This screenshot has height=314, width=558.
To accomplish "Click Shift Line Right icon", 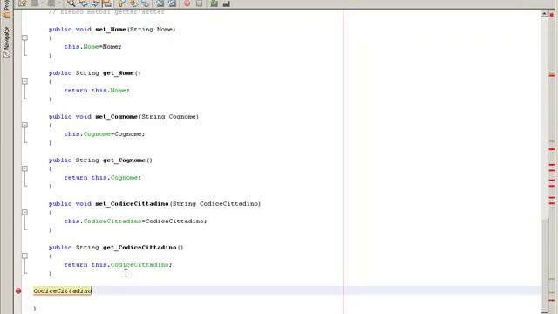I will [x=172, y=3].
